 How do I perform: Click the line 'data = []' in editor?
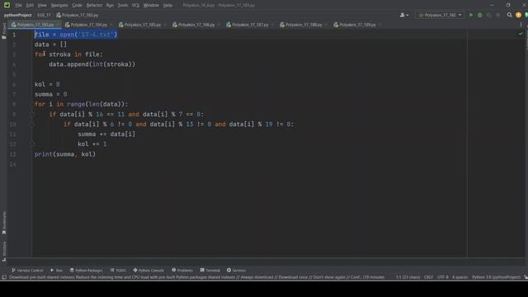[x=50, y=45]
